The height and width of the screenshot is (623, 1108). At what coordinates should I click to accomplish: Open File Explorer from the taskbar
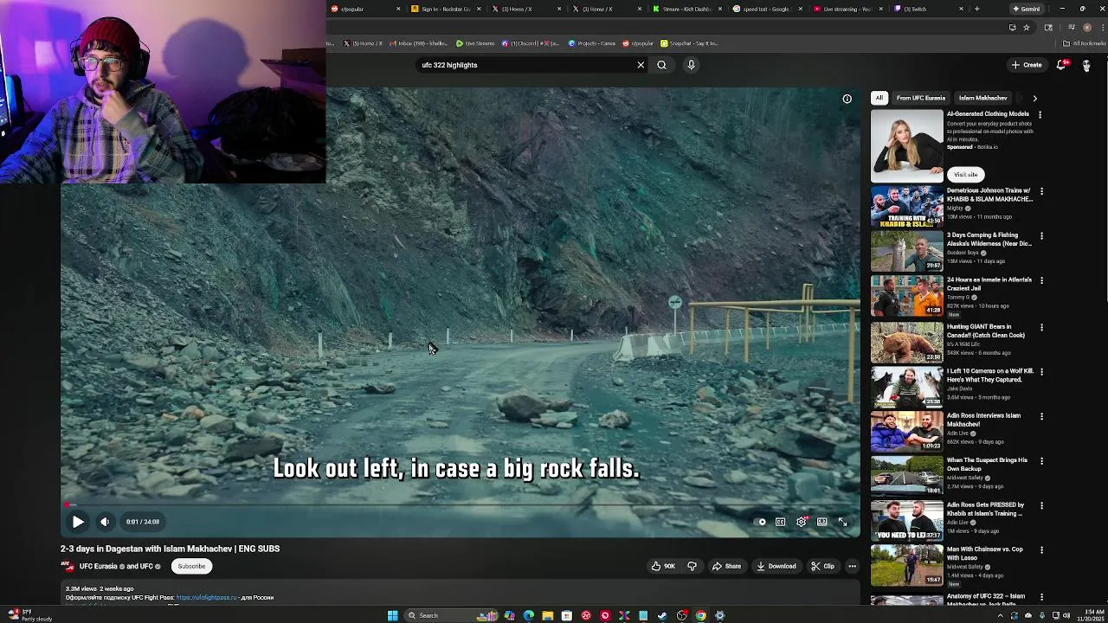point(547,615)
